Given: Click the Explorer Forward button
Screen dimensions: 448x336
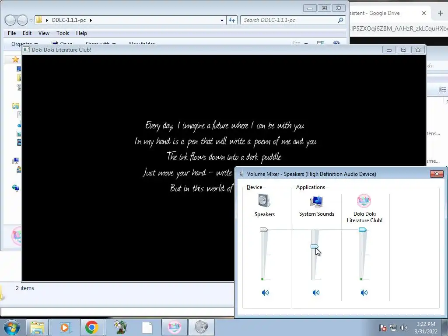Looking at the screenshot, I should pyautogui.click(x=22, y=20).
